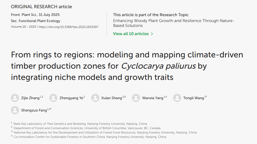Image resolution: width=257 pixels, height=144 pixels.
Task: Click Zijie Zhang's avatar icon
Action: tap(15, 98)
